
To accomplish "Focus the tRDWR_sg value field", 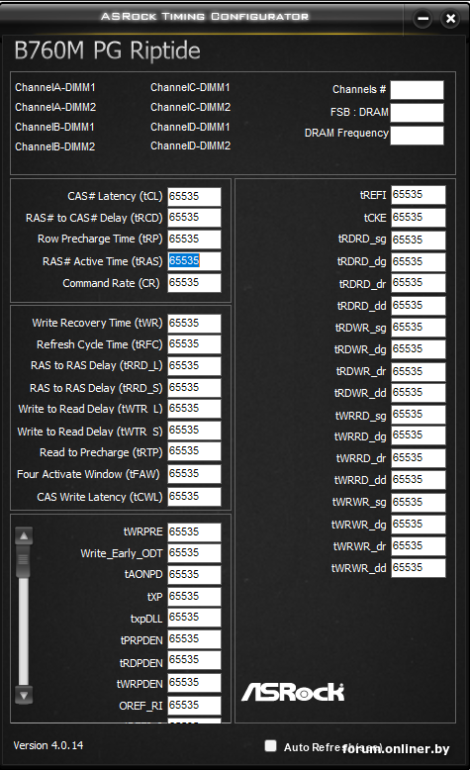I will [x=418, y=328].
